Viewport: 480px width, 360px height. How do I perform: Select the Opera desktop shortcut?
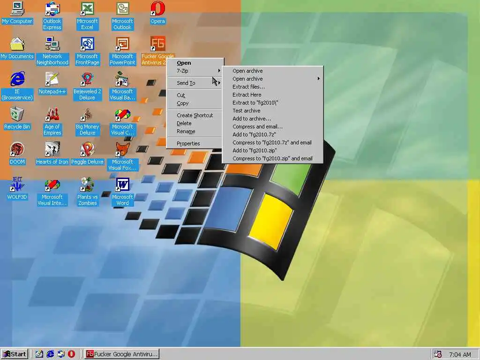157,13
